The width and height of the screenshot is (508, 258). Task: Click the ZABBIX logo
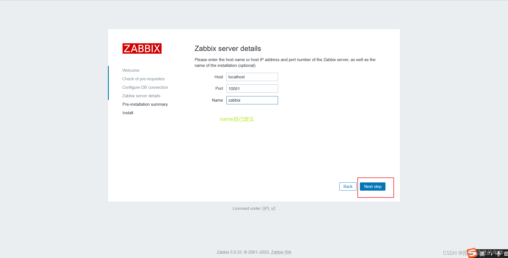pos(142,48)
